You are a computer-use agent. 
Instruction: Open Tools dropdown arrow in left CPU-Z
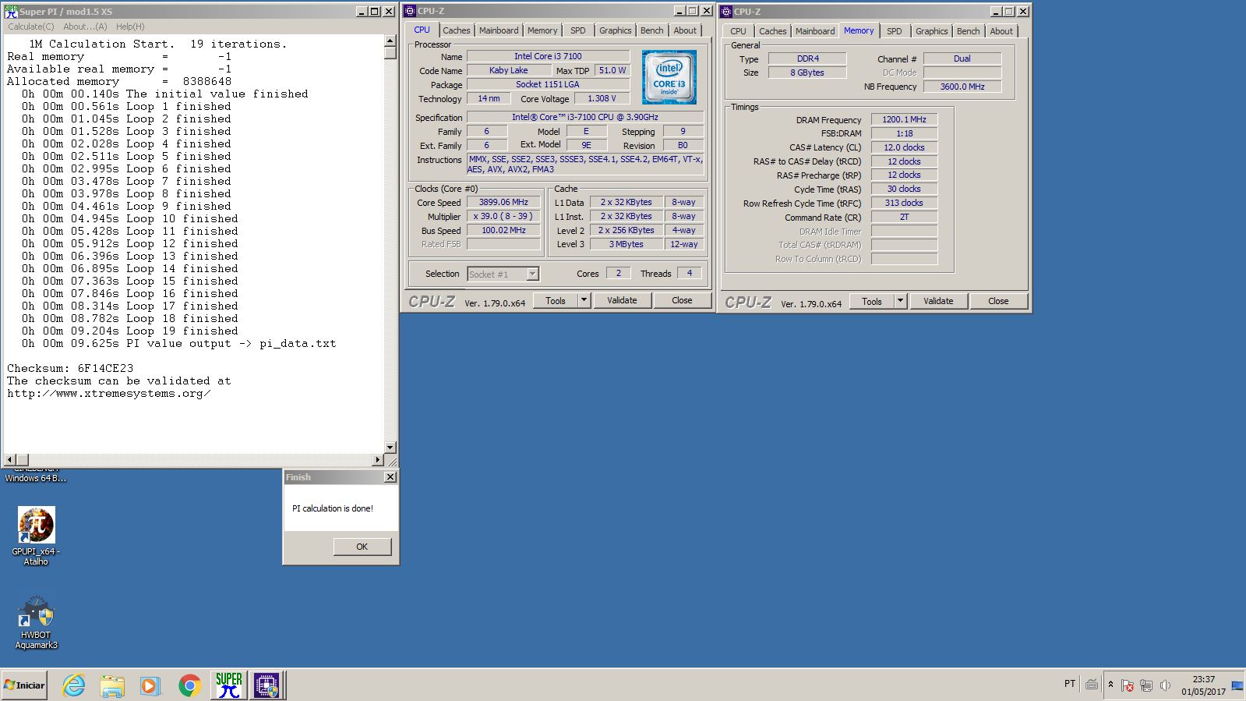[x=584, y=300]
